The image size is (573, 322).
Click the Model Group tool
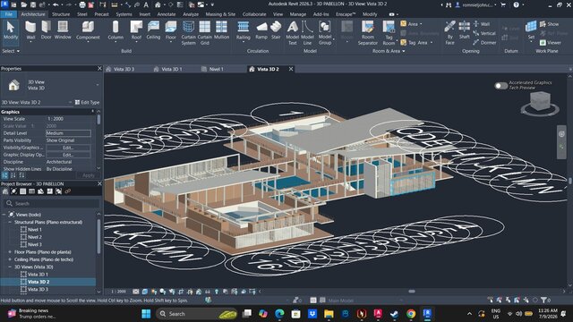pyautogui.click(x=325, y=33)
